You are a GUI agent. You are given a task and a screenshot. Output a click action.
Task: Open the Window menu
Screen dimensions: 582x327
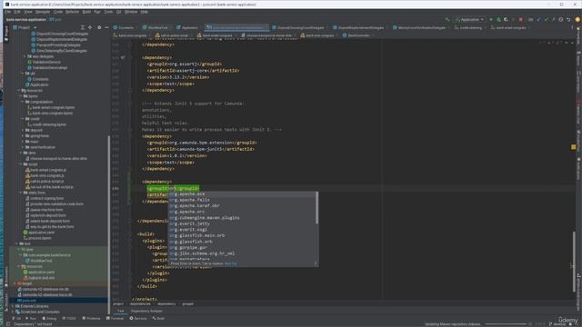tap(131, 12)
